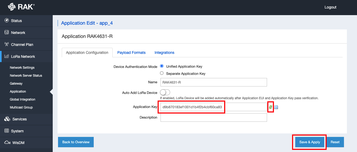Switch to Integrations tab

(x=165, y=53)
